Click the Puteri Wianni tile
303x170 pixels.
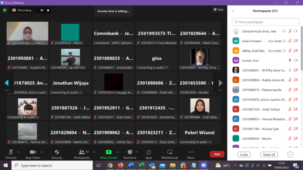point(200,133)
